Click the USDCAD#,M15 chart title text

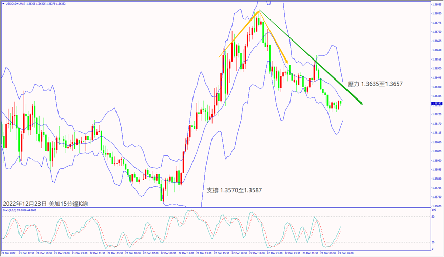(16, 3)
